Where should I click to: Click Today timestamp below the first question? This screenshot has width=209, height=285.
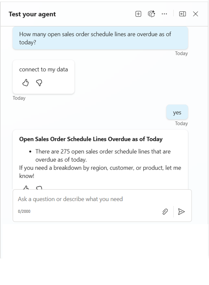(181, 53)
